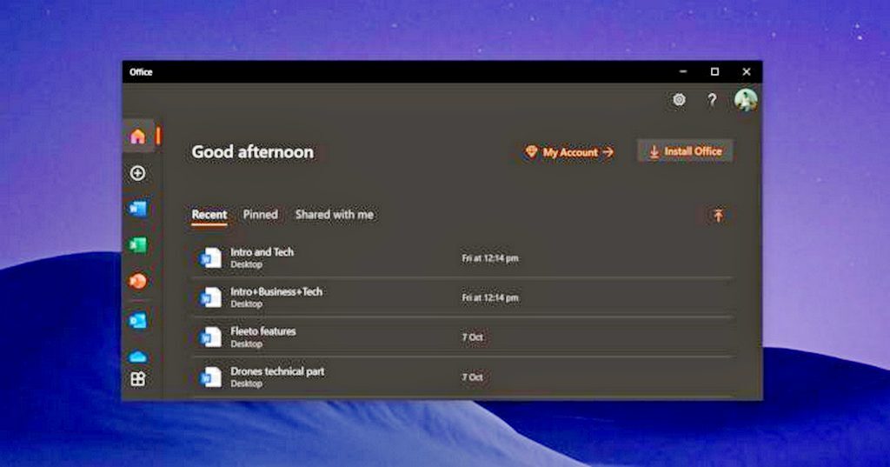The width and height of the screenshot is (890, 467).
Task: Open the Intro and Tech document
Action: tap(262, 252)
